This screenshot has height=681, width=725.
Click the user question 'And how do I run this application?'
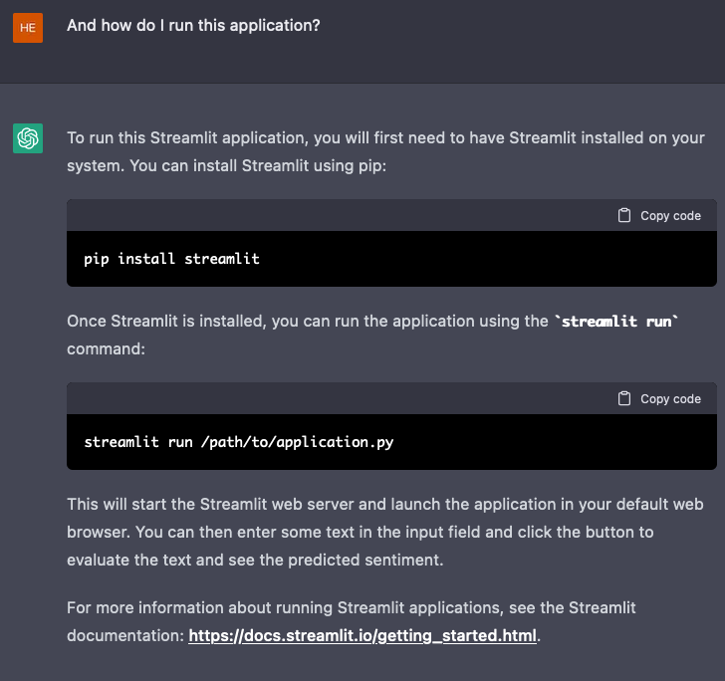(x=193, y=25)
